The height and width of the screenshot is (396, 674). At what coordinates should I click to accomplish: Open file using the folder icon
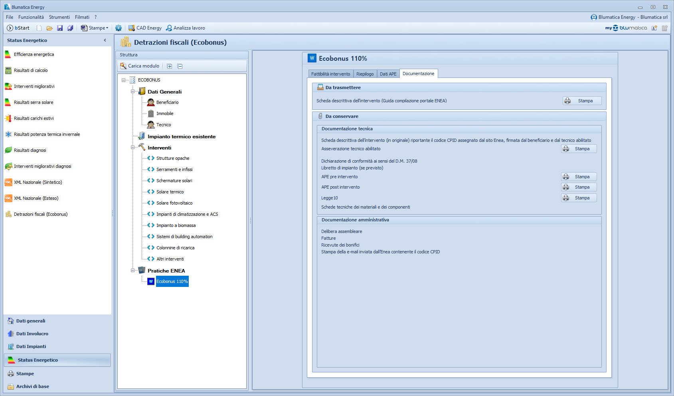tap(49, 28)
